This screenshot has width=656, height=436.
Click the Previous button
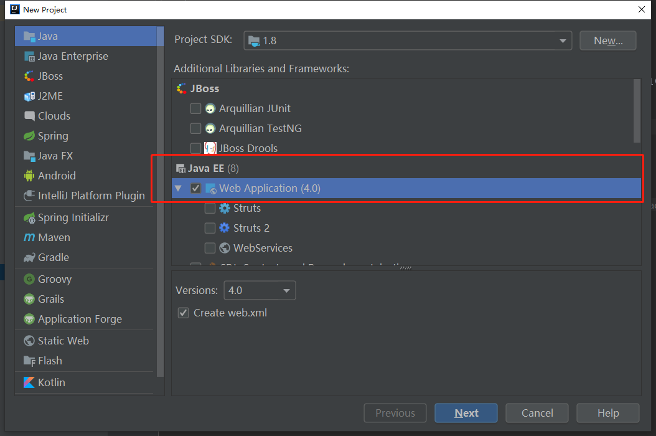[x=395, y=413]
